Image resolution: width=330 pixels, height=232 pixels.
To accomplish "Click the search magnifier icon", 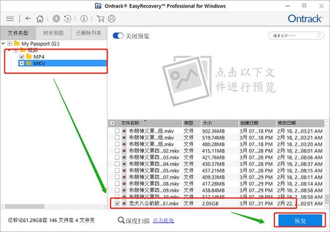I will [318, 35].
